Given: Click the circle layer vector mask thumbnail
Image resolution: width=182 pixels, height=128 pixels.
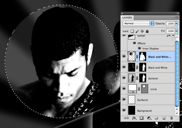Looking at the screenshot, I should 144,89.
